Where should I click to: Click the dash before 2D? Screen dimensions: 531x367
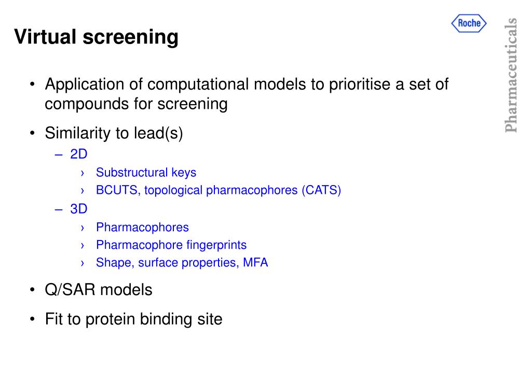pos(59,154)
